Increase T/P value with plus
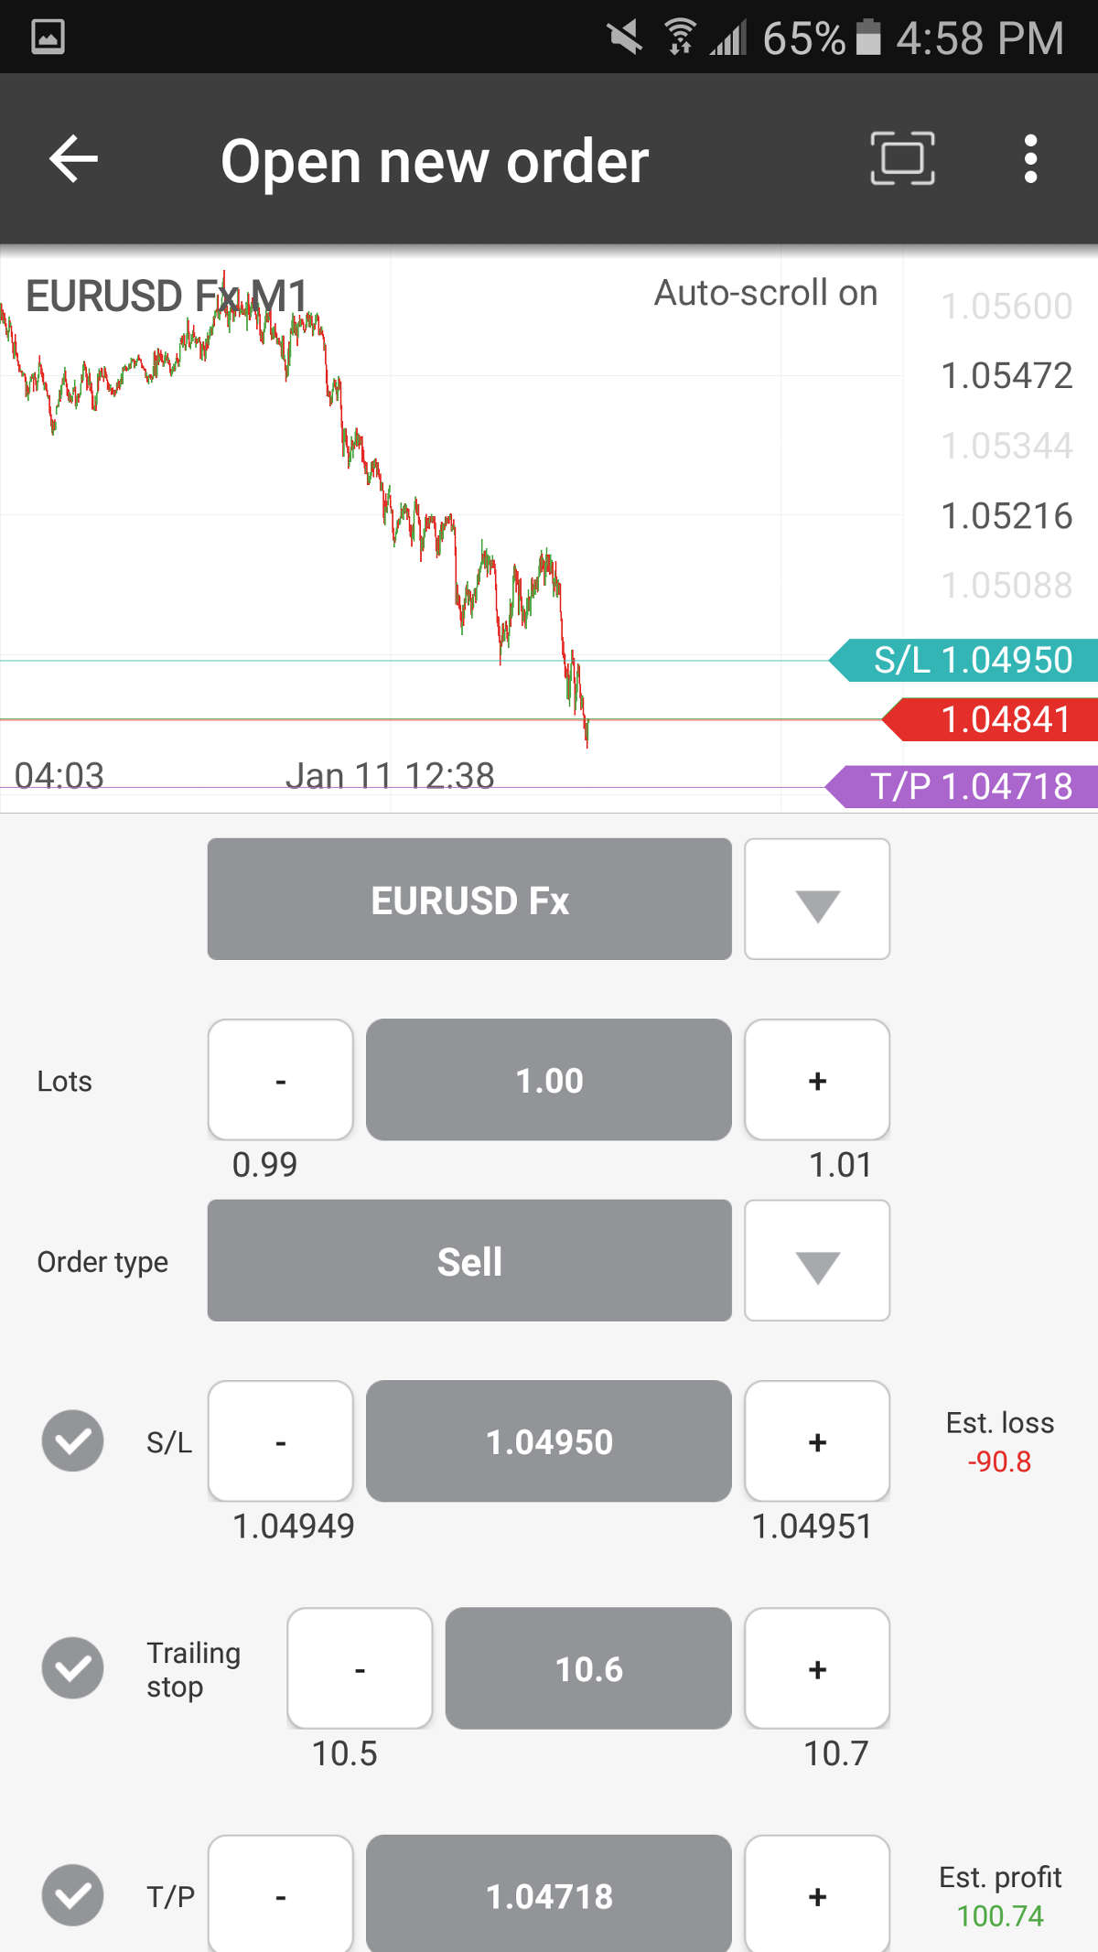This screenshot has height=1952, width=1098. coord(817,1894)
